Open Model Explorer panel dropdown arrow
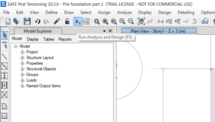Viewport: 215px width, 122px height. click(104, 31)
